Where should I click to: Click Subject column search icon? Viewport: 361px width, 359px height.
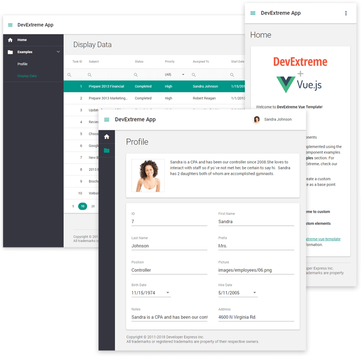pyautogui.click(x=90, y=75)
